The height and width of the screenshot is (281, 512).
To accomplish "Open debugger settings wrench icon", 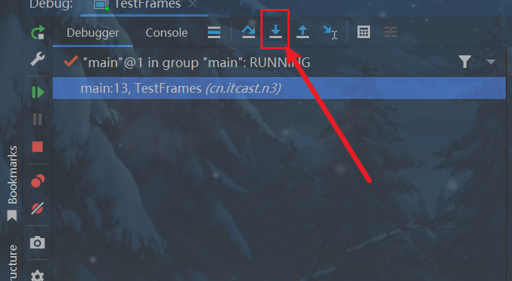I will (37, 59).
